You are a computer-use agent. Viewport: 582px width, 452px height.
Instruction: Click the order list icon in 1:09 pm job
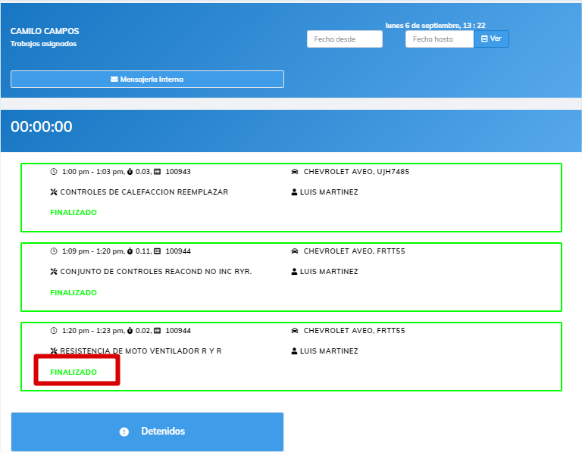click(158, 251)
